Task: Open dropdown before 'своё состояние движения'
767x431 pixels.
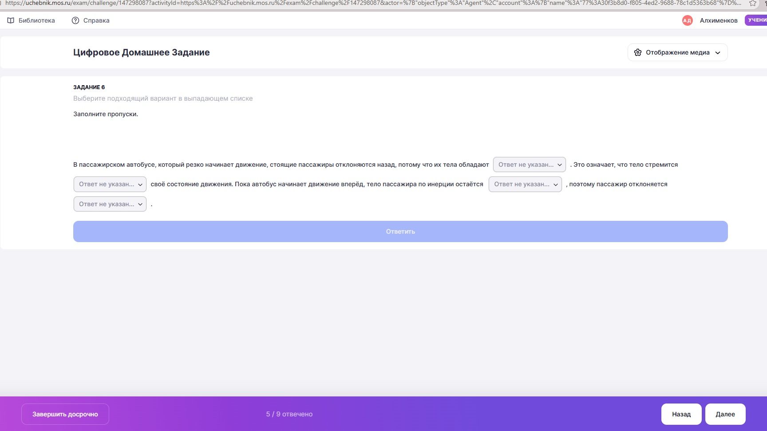Action: (x=110, y=184)
